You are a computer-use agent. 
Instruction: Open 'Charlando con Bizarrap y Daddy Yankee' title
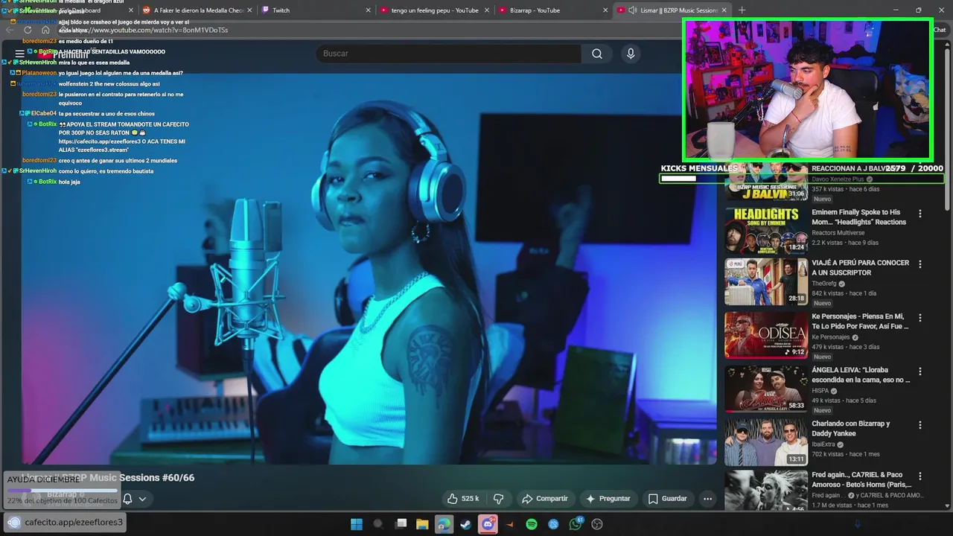[851, 428]
